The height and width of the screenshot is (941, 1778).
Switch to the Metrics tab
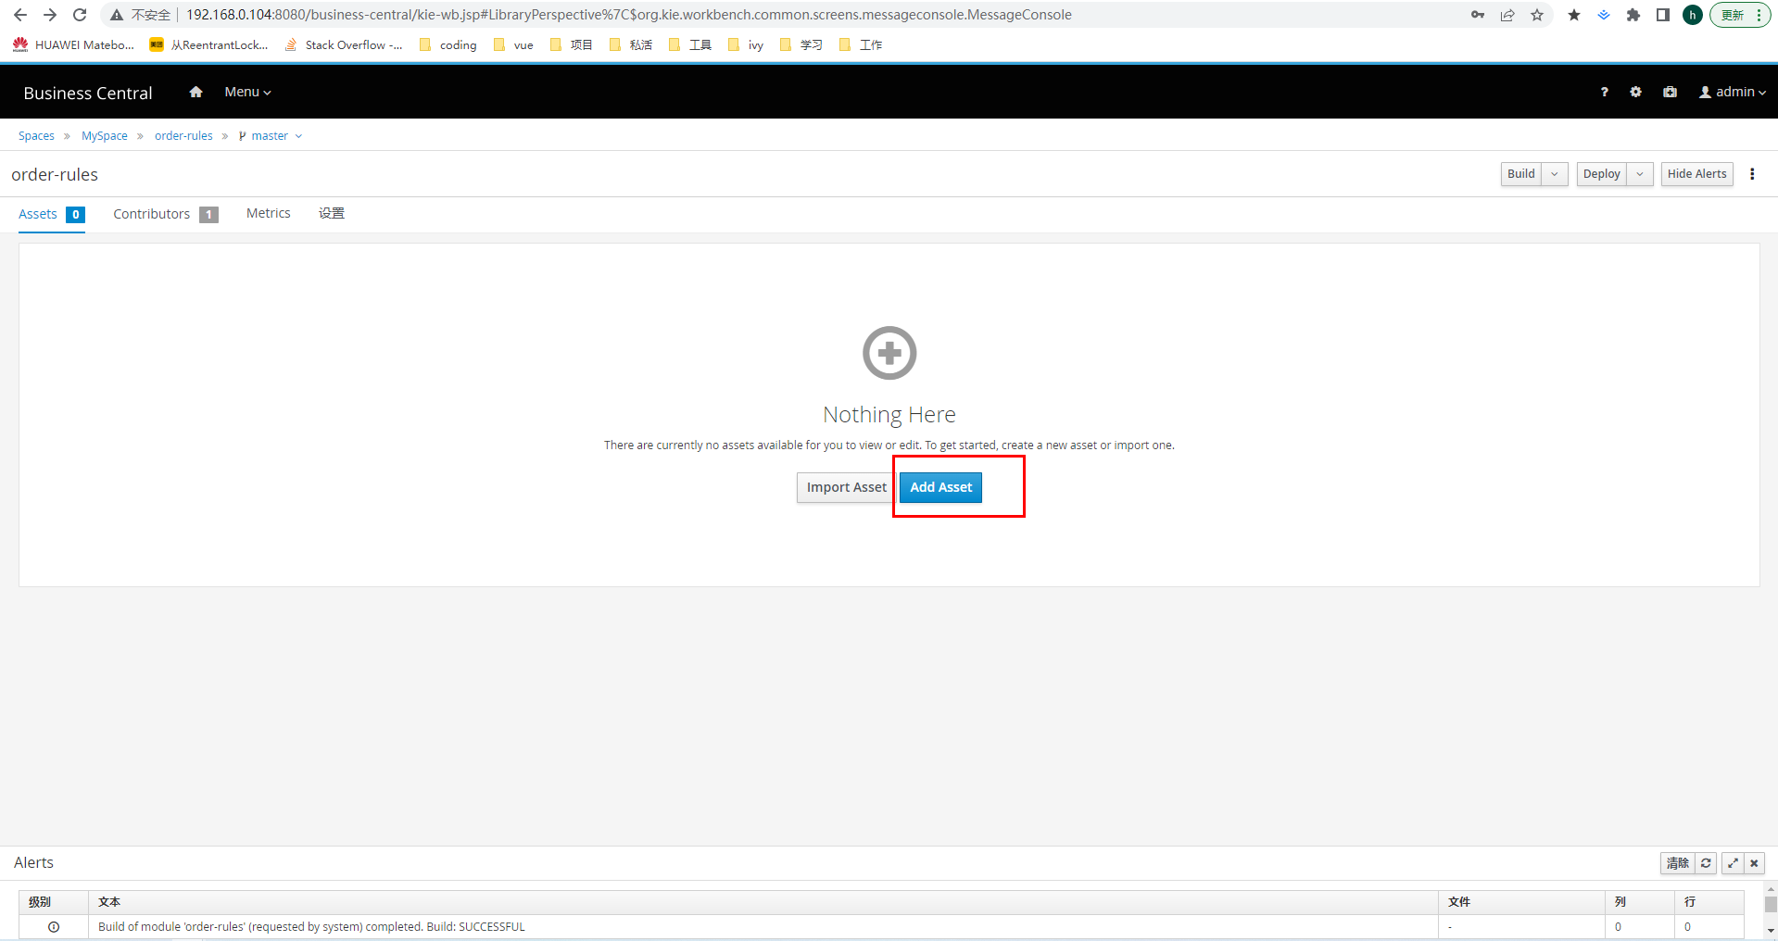(268, 214)
